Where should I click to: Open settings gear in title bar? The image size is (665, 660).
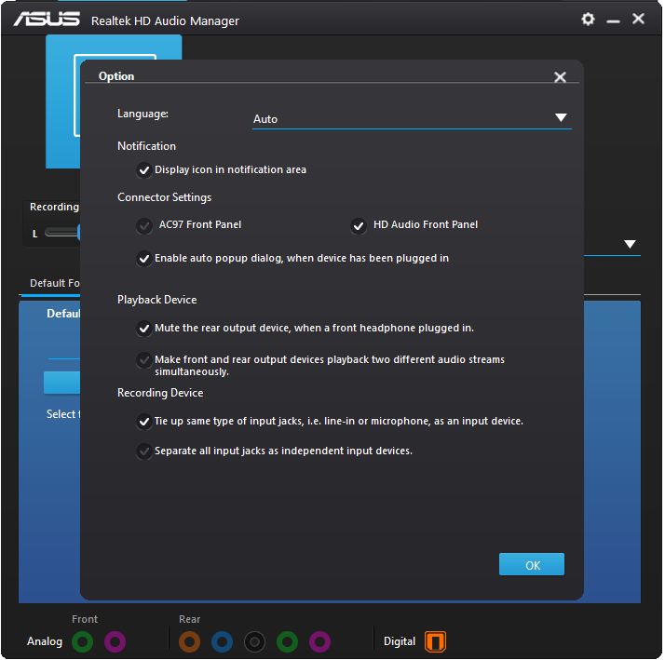tap(588, 19)
